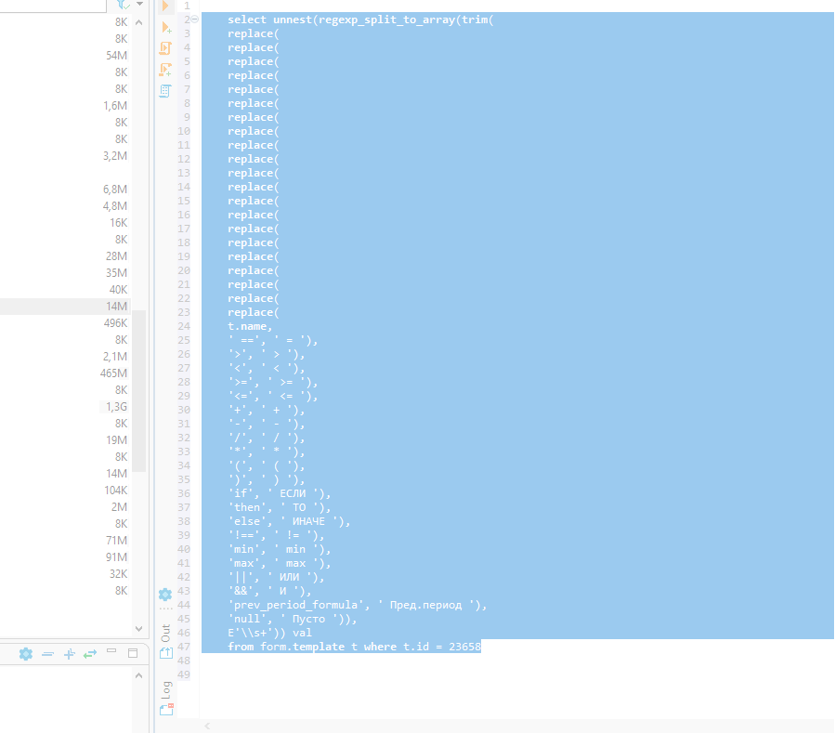Select the row with size 465M
The image size is (835, 733).
coord(65,373)
